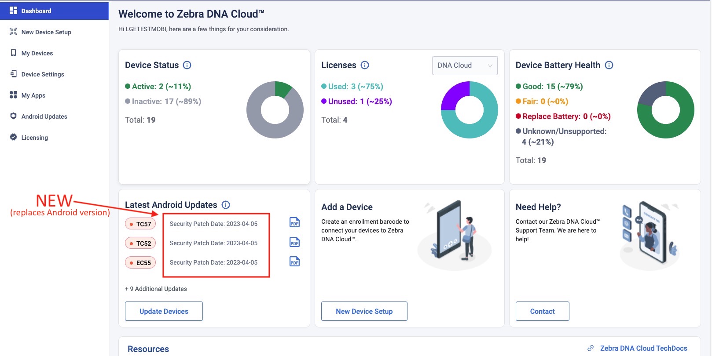Expand the DNA Cloud license dropdown
The width and height of the screenshot is (712, 356).
465,65
